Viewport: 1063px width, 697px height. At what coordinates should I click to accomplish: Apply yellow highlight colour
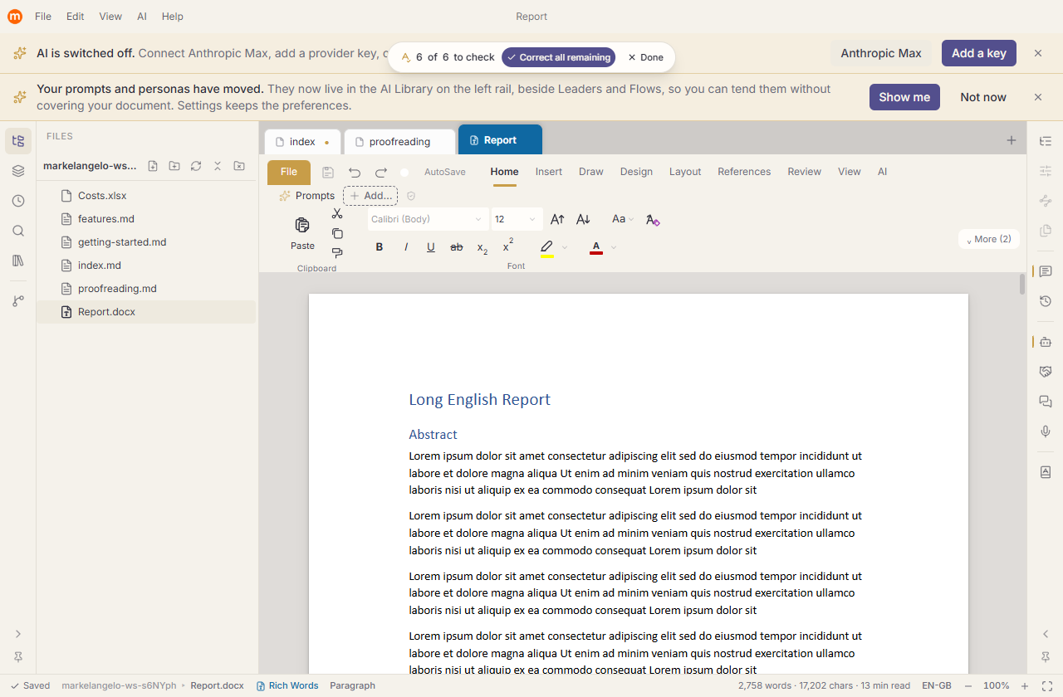click(546, 247)
